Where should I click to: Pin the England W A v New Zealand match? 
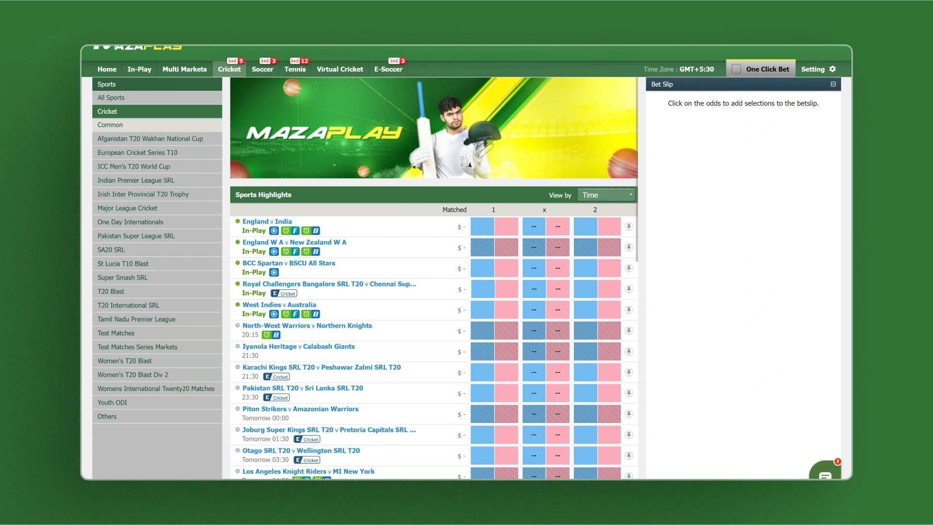[629, 248]
